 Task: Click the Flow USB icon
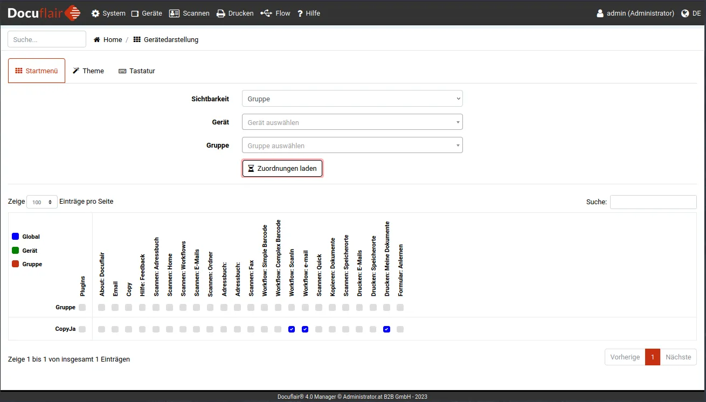266,13
